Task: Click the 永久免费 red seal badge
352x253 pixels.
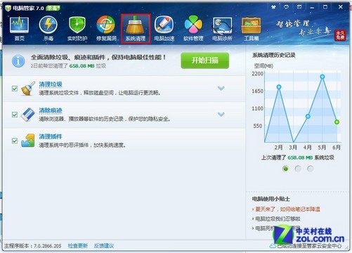Action: point(340,35)
